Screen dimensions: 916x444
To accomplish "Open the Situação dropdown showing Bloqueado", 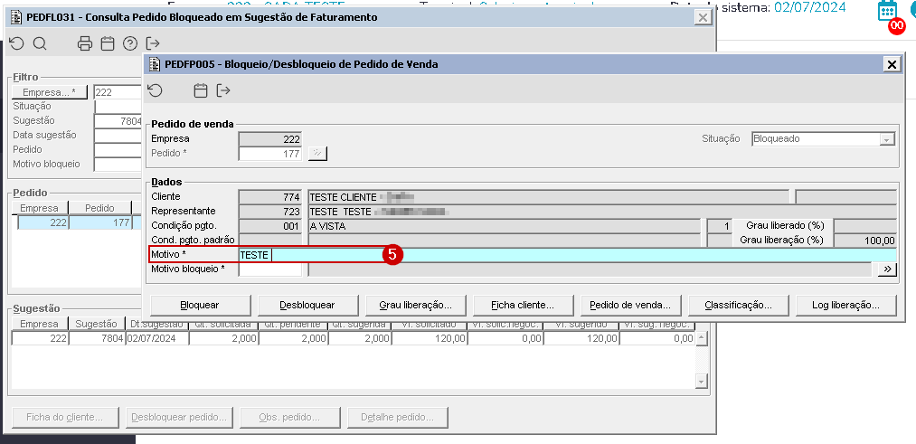I will pos(824,139).
